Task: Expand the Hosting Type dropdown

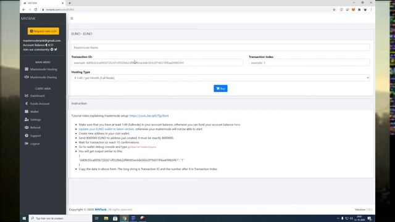Action: click(220, 78)
